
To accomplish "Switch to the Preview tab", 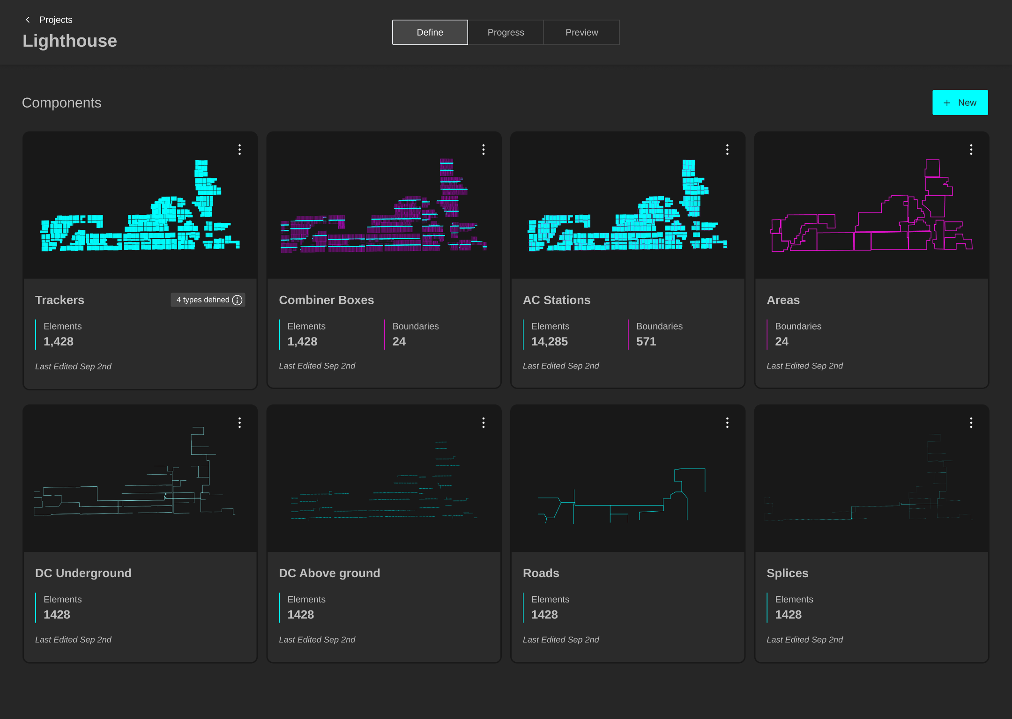I will pyautogui.click(x=581, y=32).
